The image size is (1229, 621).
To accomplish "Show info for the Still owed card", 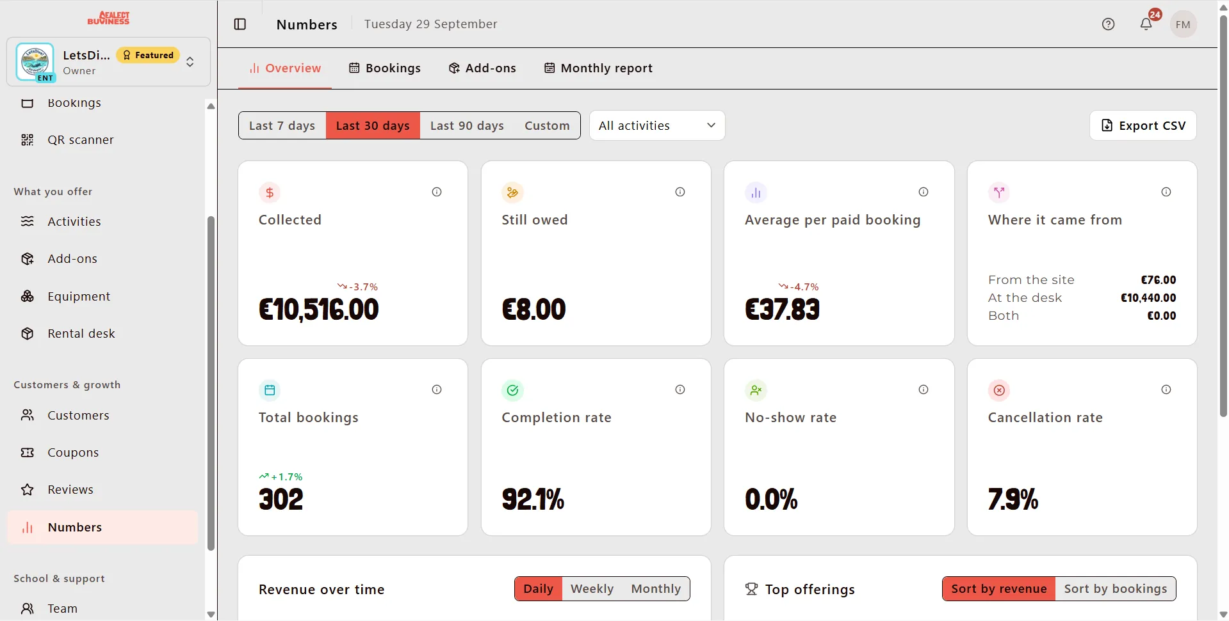I will [680, 192].
